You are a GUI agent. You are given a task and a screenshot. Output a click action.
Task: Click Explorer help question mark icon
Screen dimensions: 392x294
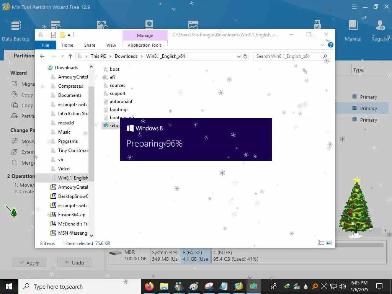(330, 45)
